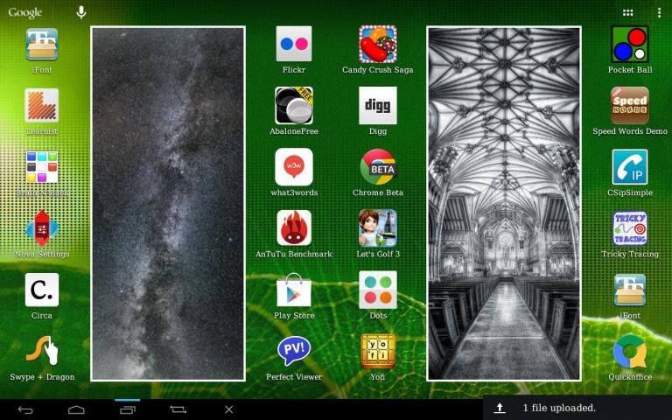Open recent apps from navigation bar

128,409
